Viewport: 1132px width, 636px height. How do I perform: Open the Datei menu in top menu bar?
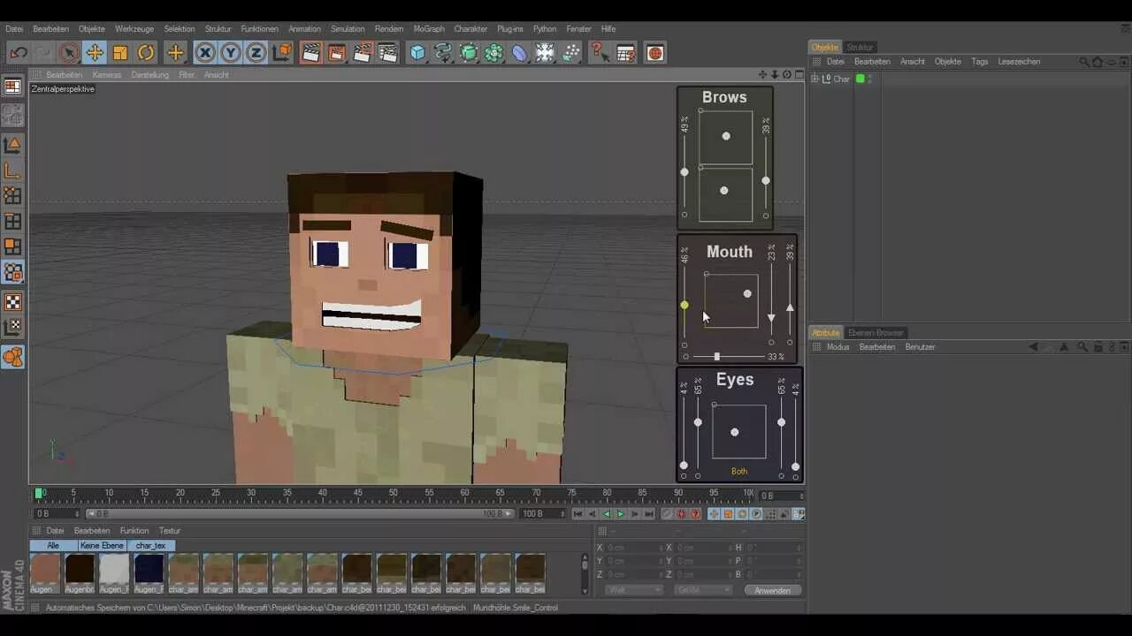point(14,29)
